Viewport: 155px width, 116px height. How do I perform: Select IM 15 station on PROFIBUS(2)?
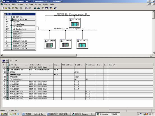click(75, 23)
